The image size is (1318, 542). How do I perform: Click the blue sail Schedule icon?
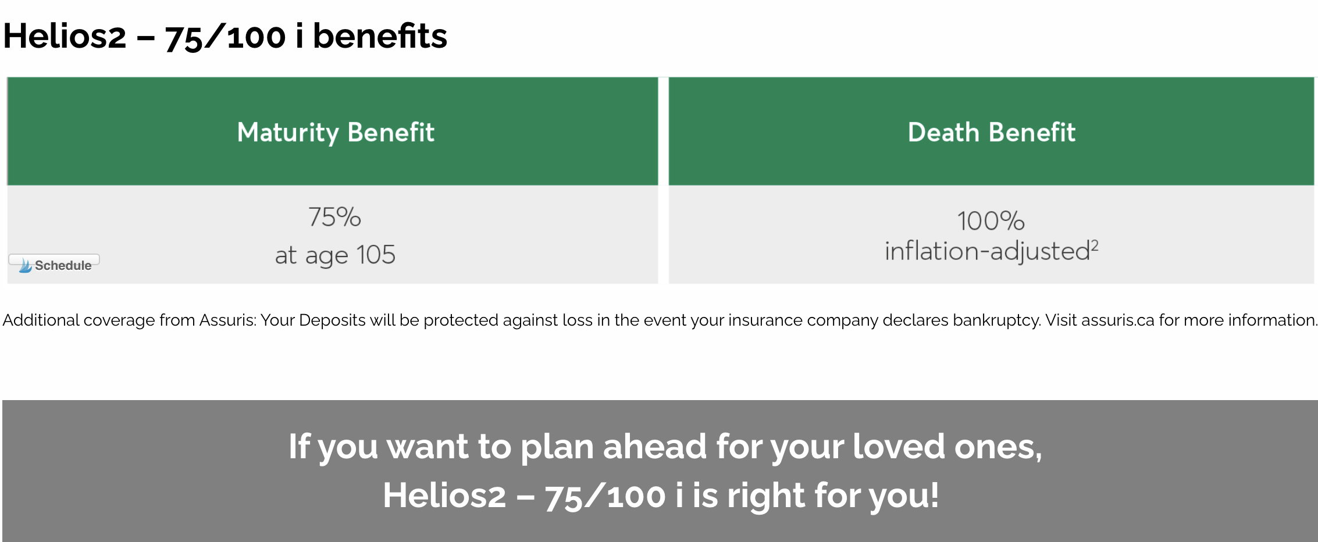tap(26, 266)
